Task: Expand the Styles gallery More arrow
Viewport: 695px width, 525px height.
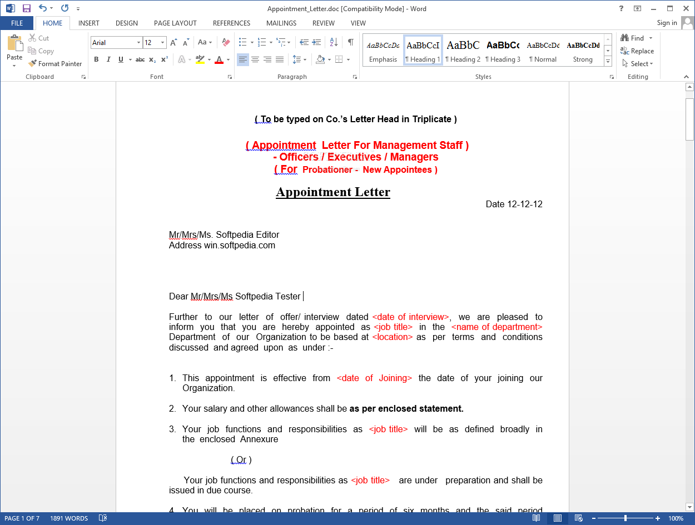Action: point(608,61)
